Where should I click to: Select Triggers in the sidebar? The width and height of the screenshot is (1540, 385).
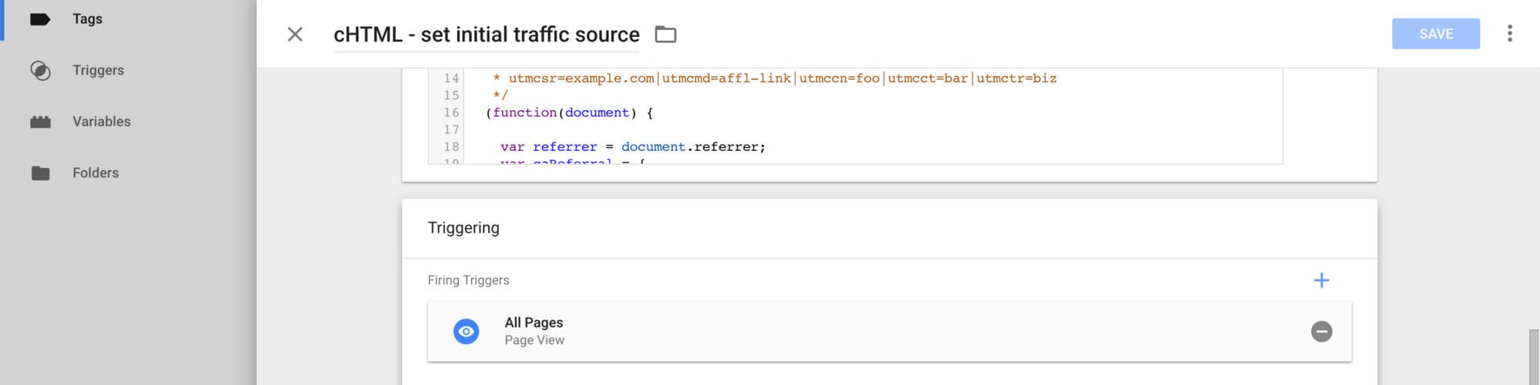98,70
